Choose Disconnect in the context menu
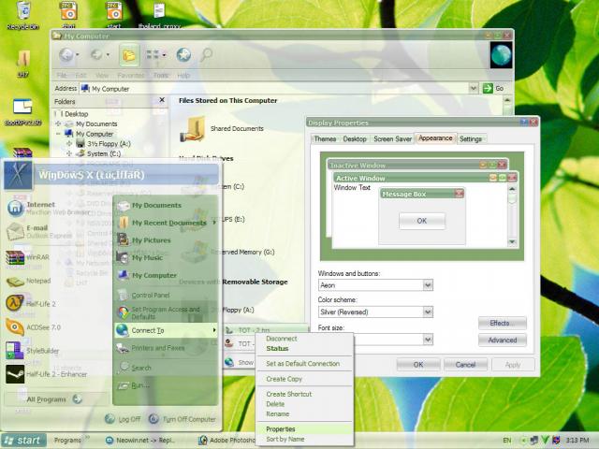 point(304,339)
